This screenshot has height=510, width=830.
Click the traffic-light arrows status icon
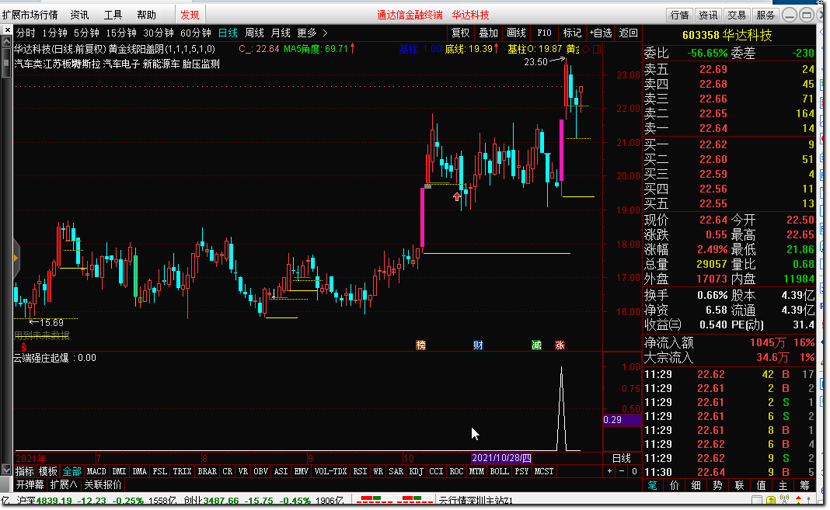coord(798,500)
